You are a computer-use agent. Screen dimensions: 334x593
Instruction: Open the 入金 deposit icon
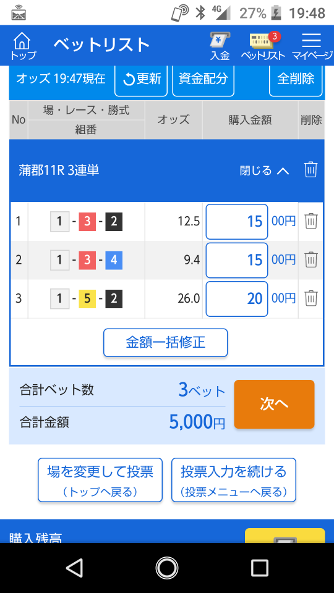[x=220, y=46]
